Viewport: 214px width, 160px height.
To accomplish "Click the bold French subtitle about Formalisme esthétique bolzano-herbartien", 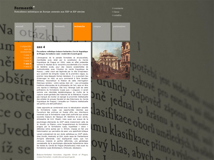I will 62,53.
